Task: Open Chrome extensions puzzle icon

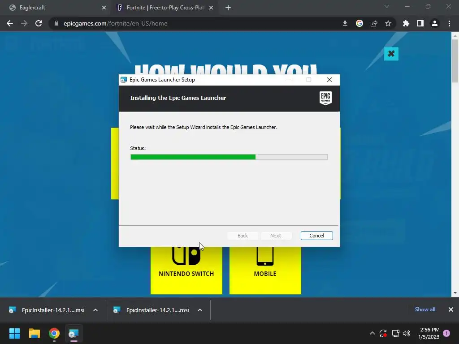Action: [406, 23]
